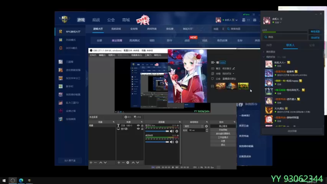Select RPG游戏大厅 in left sidebar
This screenshot has width=327, height=184.
[x=70, y=32]
